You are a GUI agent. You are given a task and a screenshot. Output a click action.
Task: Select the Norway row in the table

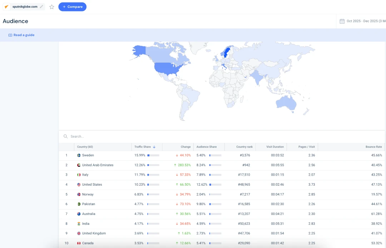(x=88, y=195)
